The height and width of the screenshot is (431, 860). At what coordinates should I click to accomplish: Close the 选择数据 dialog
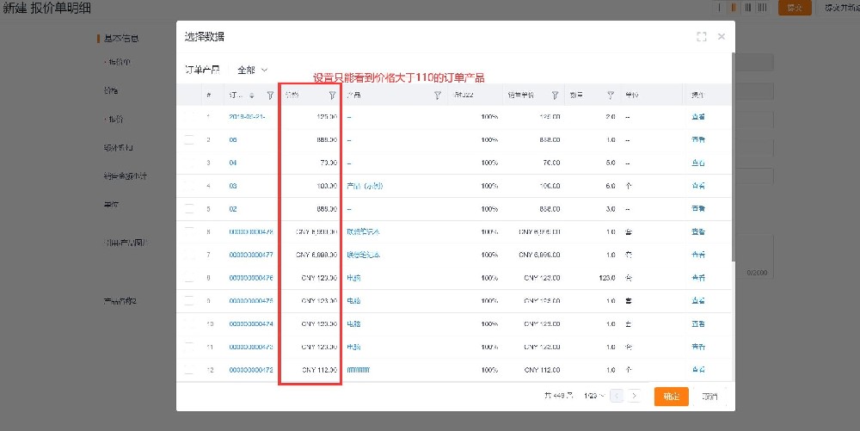[x=722, y=37]
